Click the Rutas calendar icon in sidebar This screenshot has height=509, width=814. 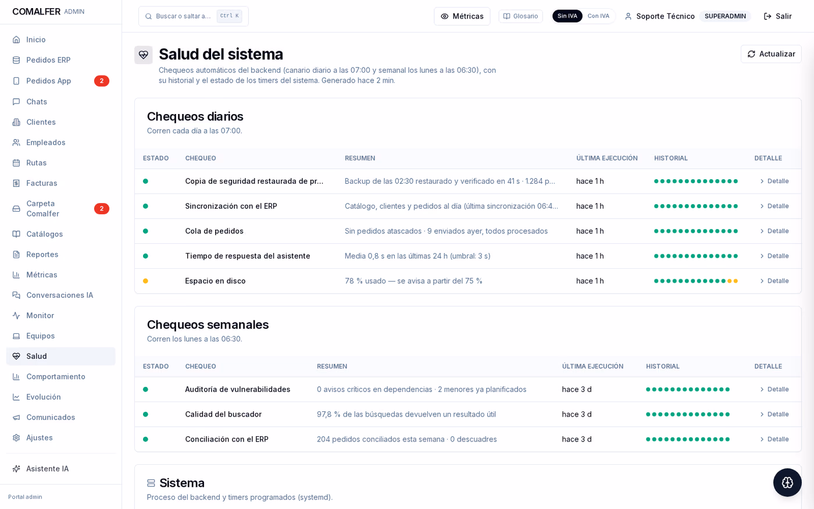pyautogui.click(x=16, y=163)
